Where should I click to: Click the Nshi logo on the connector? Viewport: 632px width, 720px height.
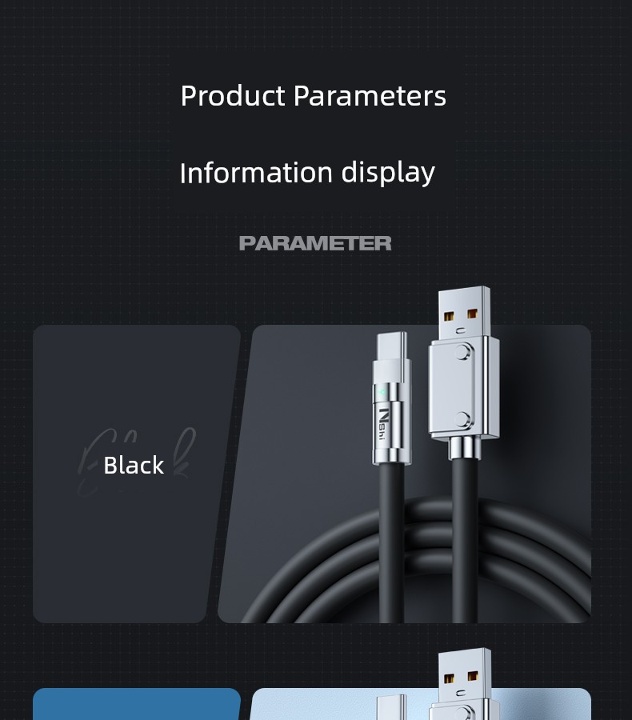(x=383, y=423)
